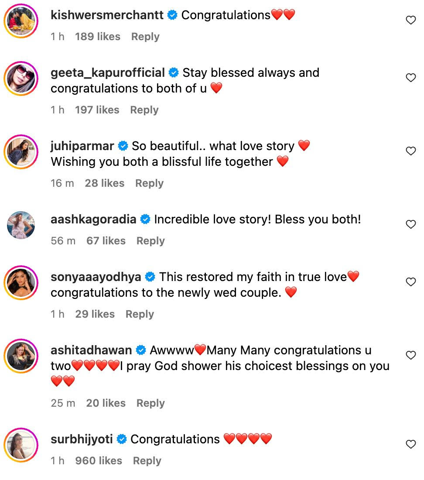Reply to surbhijyoti's comment

pos(147,461)
